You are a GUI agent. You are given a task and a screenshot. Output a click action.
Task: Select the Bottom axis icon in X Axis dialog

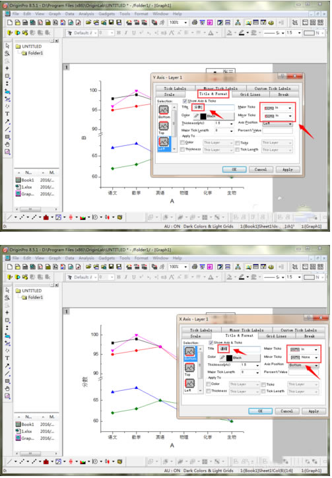pyautogui.click(x=189, y=351)
